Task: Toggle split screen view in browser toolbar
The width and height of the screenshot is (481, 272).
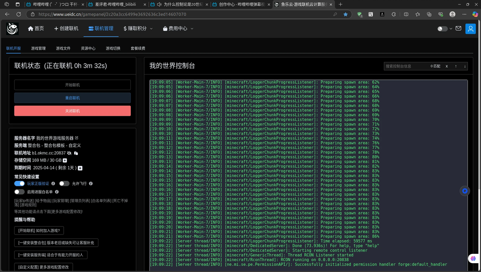Action: [x=406, y=15]
